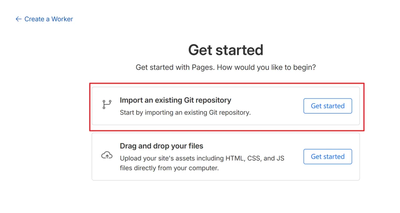This screenshot has height=213, width=400.
Task: Click the word files in the drag and drop title
Action: tap(196, 146)
